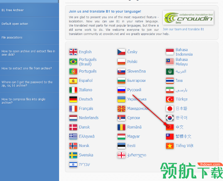Click the Netherlands flag icon
The width and height of the screenshot is (223, 181).
pyautogui.click(x=73, y=118)
